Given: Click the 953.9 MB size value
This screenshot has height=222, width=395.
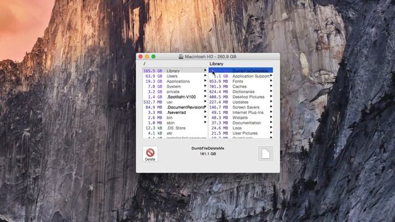Looking at the screenshot, I should pos(218,81).
